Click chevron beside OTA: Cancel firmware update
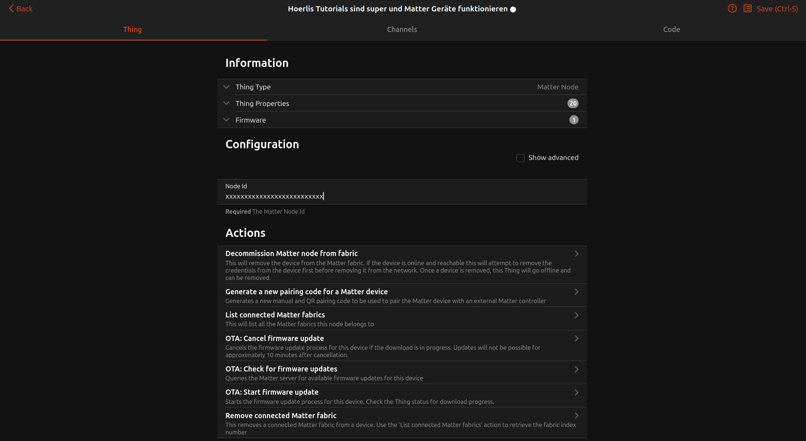806x441 pixels. (576, 338)
